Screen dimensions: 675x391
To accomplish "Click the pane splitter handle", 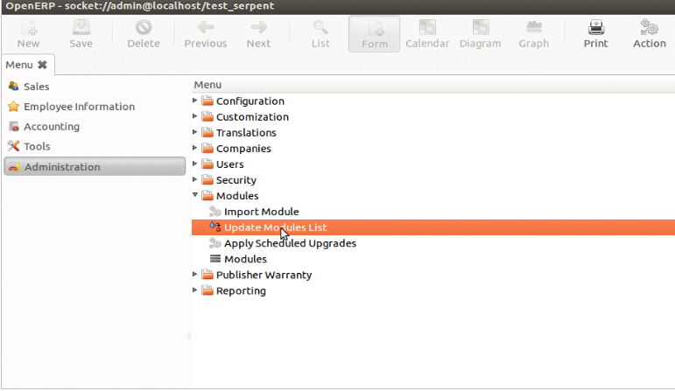I will coord(189,336).
